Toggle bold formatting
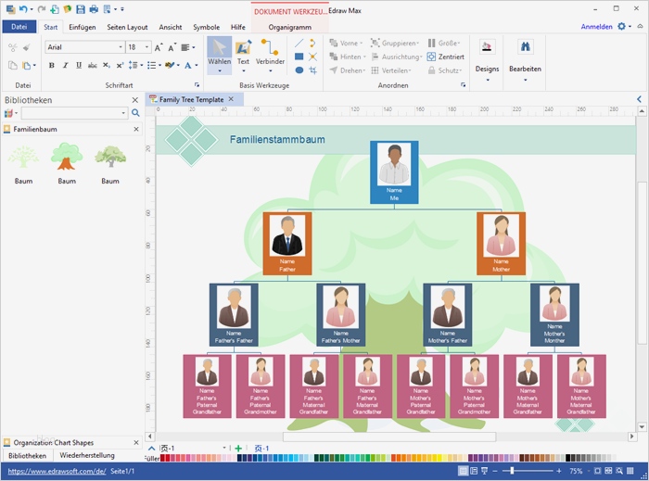The height and width of the screenshot is (481, 649). tap(51, 66)
